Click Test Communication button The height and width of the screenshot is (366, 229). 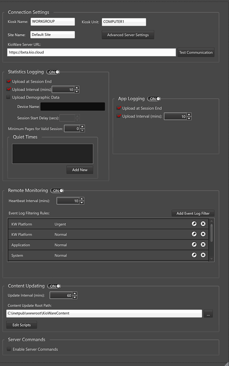click(196, 52)
